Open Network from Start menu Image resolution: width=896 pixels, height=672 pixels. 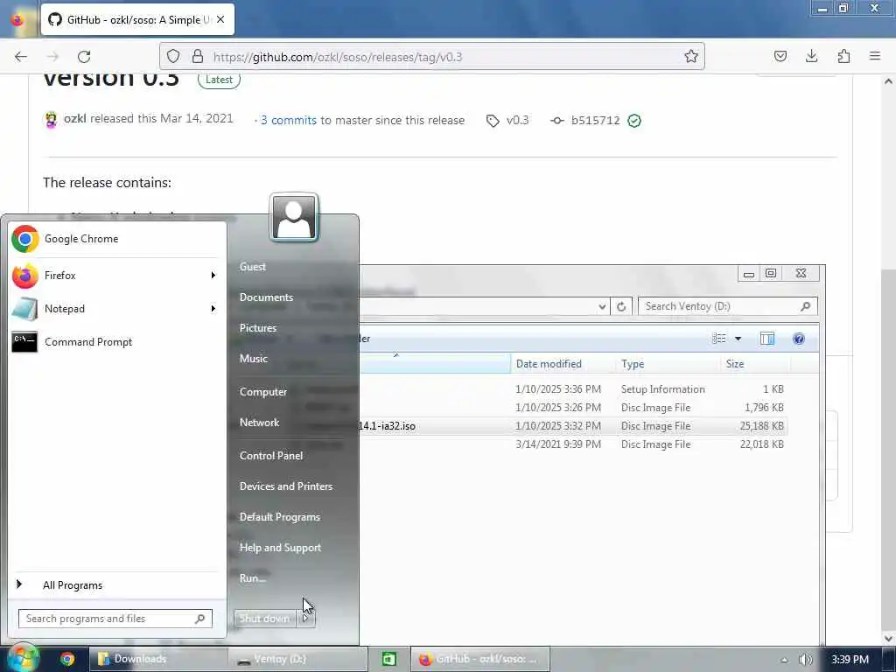click(259, 423)
